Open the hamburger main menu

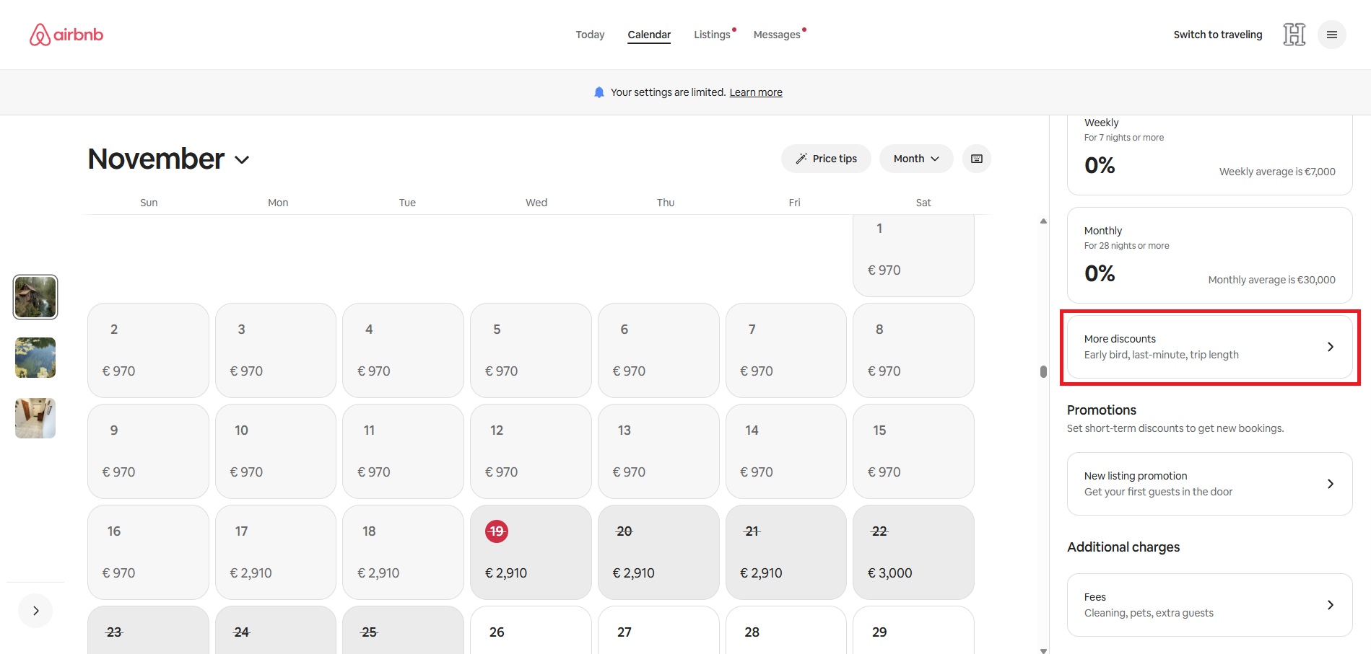click(1332, 35)
